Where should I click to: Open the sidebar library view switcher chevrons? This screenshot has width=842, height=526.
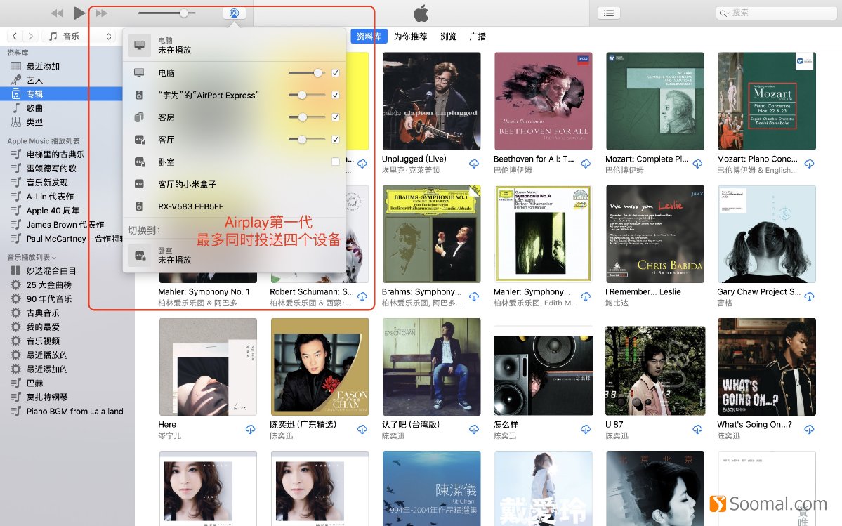point(108,36)
